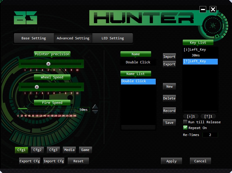232x173 pixels.
Task: Click the Pointer precision label
Action: [x=52, y=54]
